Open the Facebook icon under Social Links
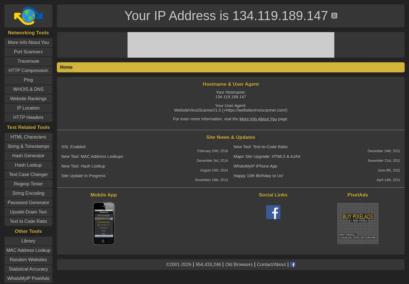Image resolution: width=409 pixels, height=284 pixels. pyautogui.click(x=273, y=212)
